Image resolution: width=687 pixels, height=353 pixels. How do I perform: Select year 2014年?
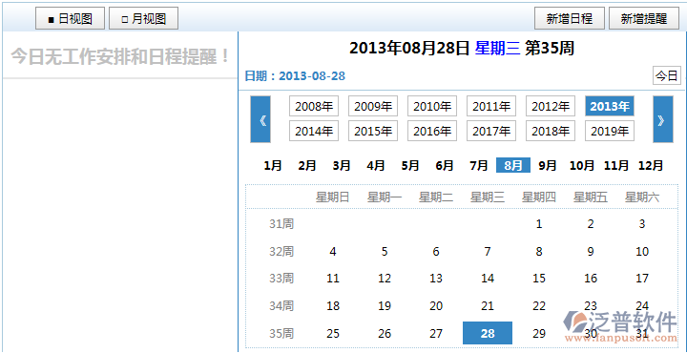(x=314, y=131)
